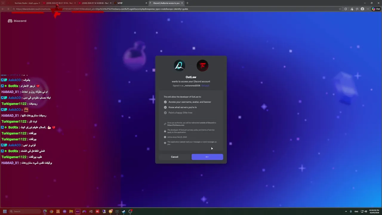Open Chrome from the taskbar

tap(51, 211)
